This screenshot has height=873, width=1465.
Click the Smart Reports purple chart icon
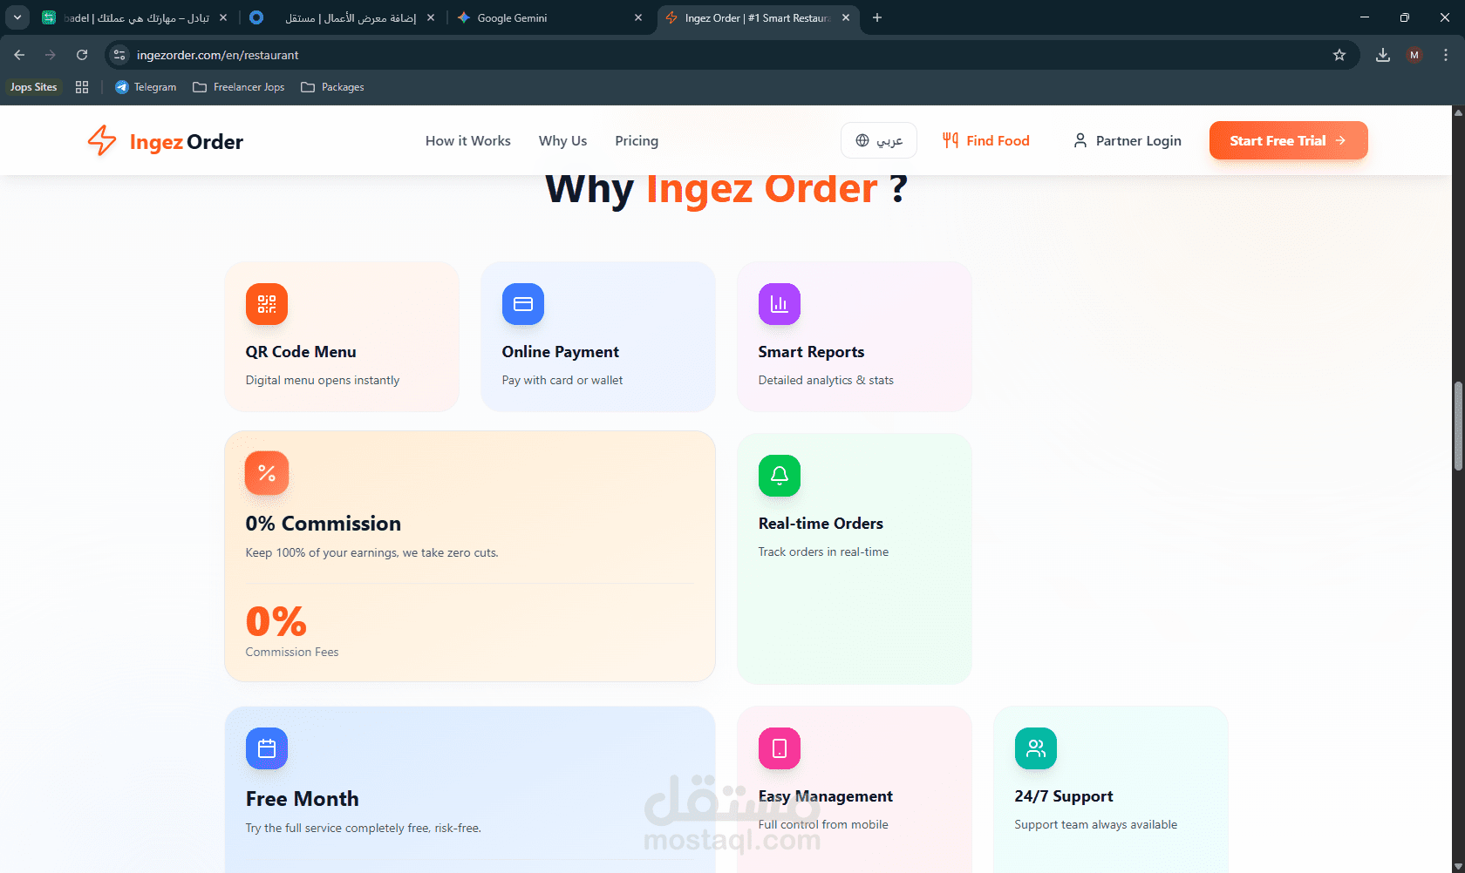(x=780, y=304)
